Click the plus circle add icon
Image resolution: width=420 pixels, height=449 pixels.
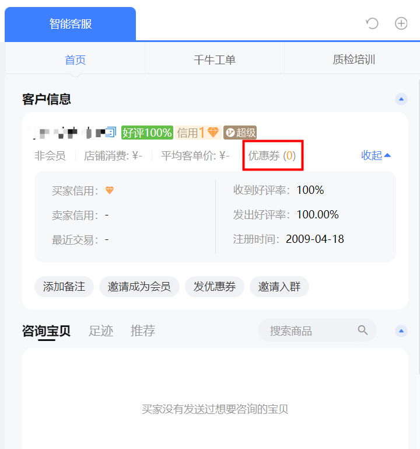click(x=401, y=23)
